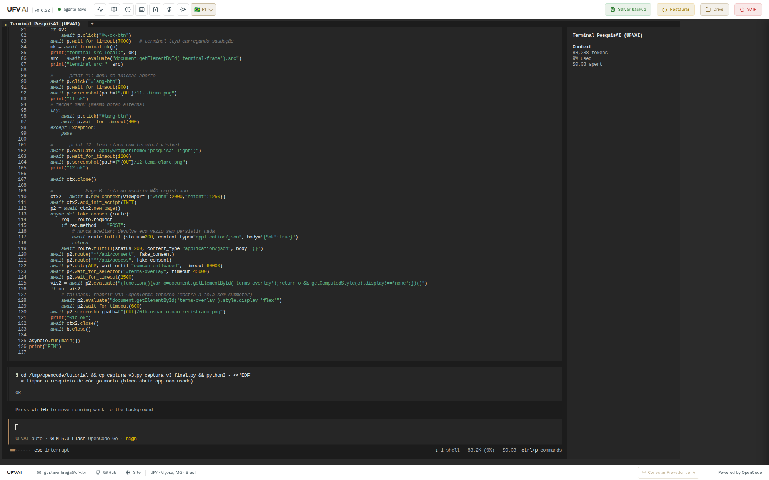Click the 'high' reasoning level text
The height and width of the screenshot is (480, 769).
click(131, 439)
